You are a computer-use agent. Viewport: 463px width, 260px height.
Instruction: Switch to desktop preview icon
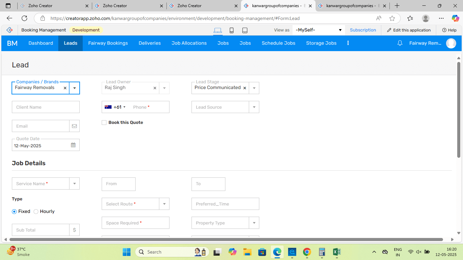[x=218, y=30]
